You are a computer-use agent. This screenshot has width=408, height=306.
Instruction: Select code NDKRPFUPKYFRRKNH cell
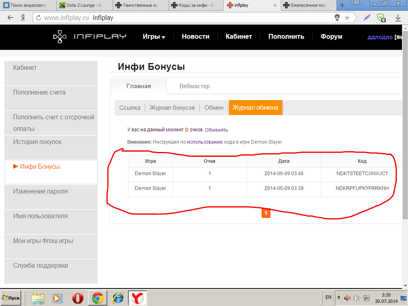[x=362, y=188]
